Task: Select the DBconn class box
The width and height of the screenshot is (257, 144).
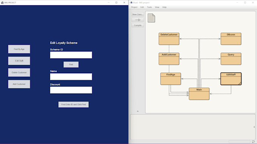Action: tap(231, 39)
